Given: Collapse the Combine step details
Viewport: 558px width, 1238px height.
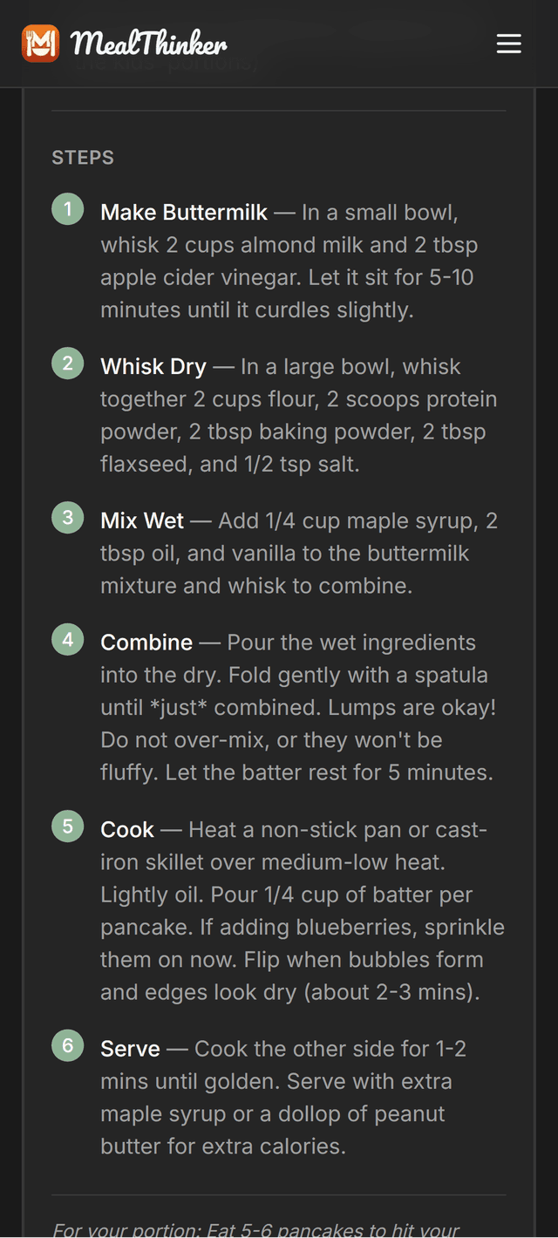Looking at the screenshot, I should [x=146, y=643].
